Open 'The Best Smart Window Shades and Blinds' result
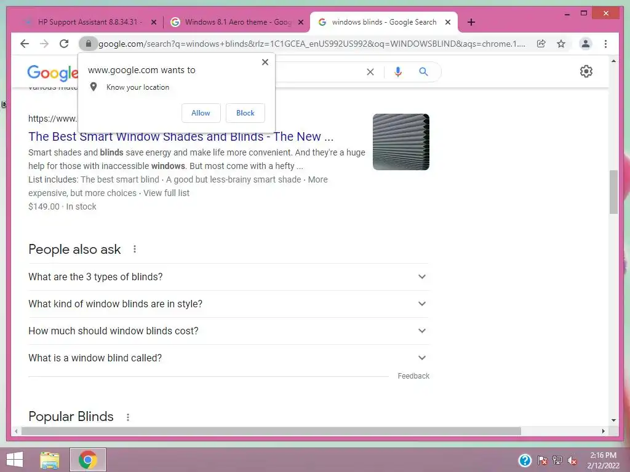Image resolution: width=630 pixels, height=472 pixels. [181, 137]
